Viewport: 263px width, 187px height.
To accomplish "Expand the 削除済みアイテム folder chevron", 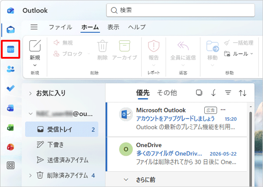I will pyautogui.click(x=30, y=176).
